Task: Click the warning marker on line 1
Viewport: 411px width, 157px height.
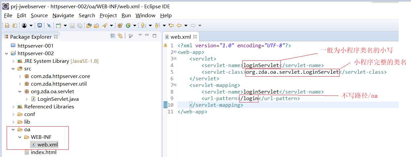Action: coord(165,46)
